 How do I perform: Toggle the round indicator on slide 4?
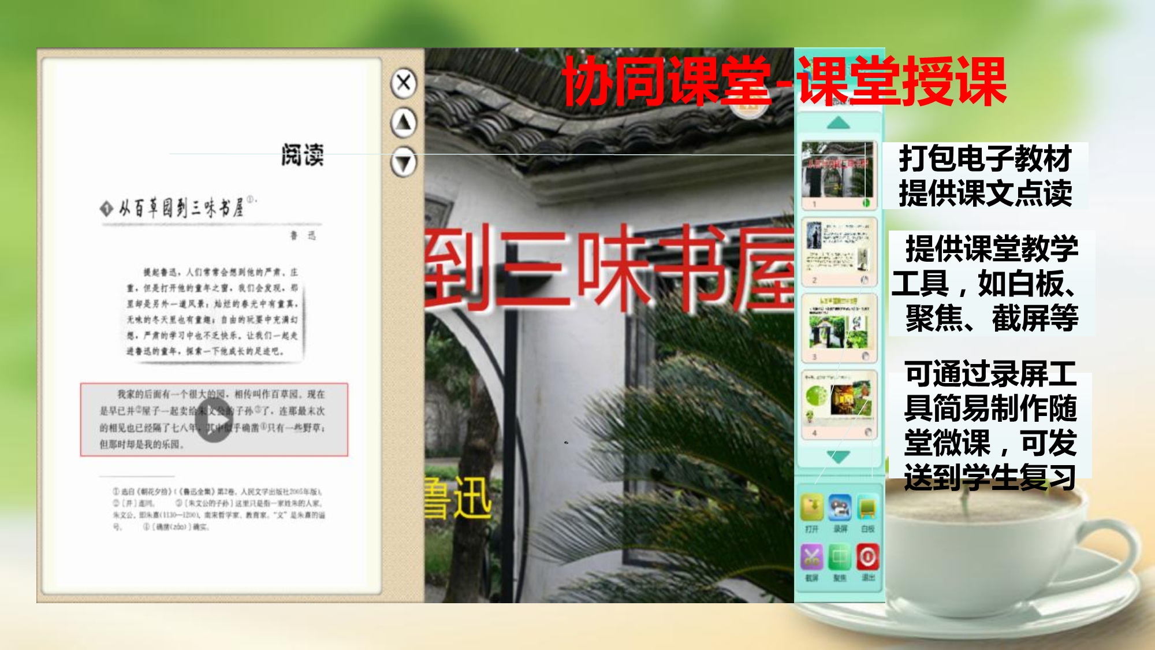(x=867, y=432)
